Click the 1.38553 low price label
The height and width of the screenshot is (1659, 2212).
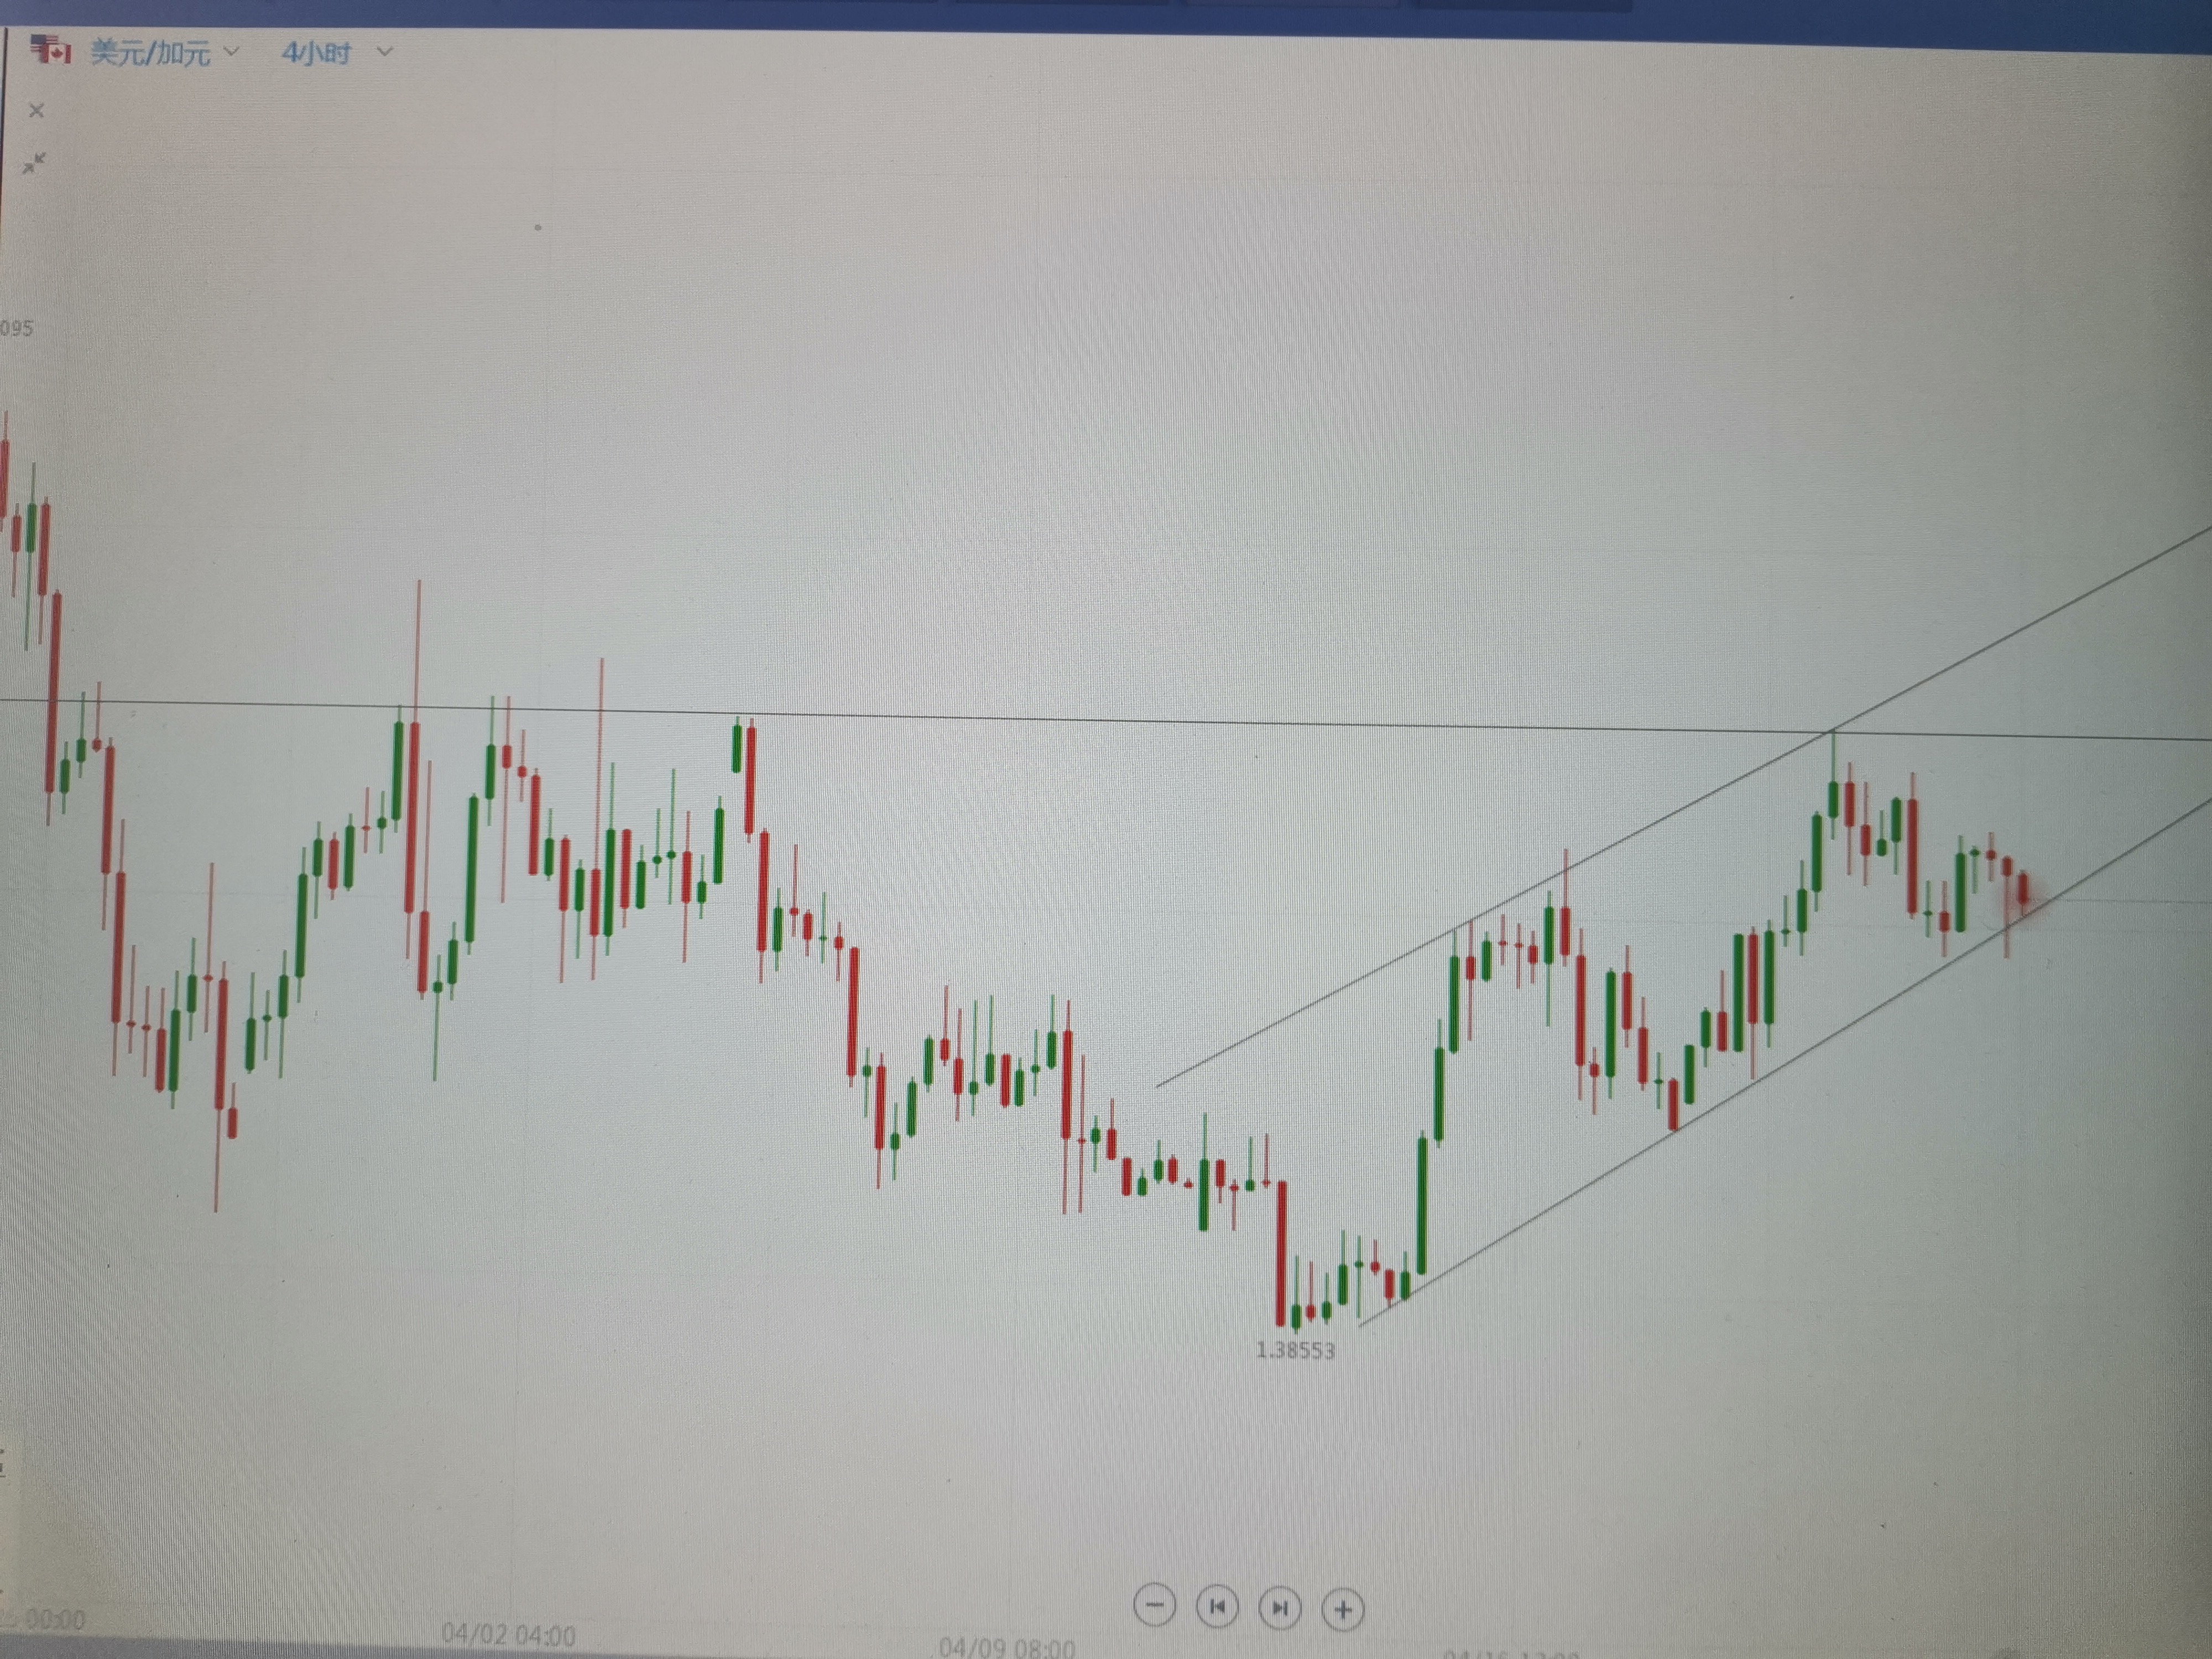coord(1295,1350)
